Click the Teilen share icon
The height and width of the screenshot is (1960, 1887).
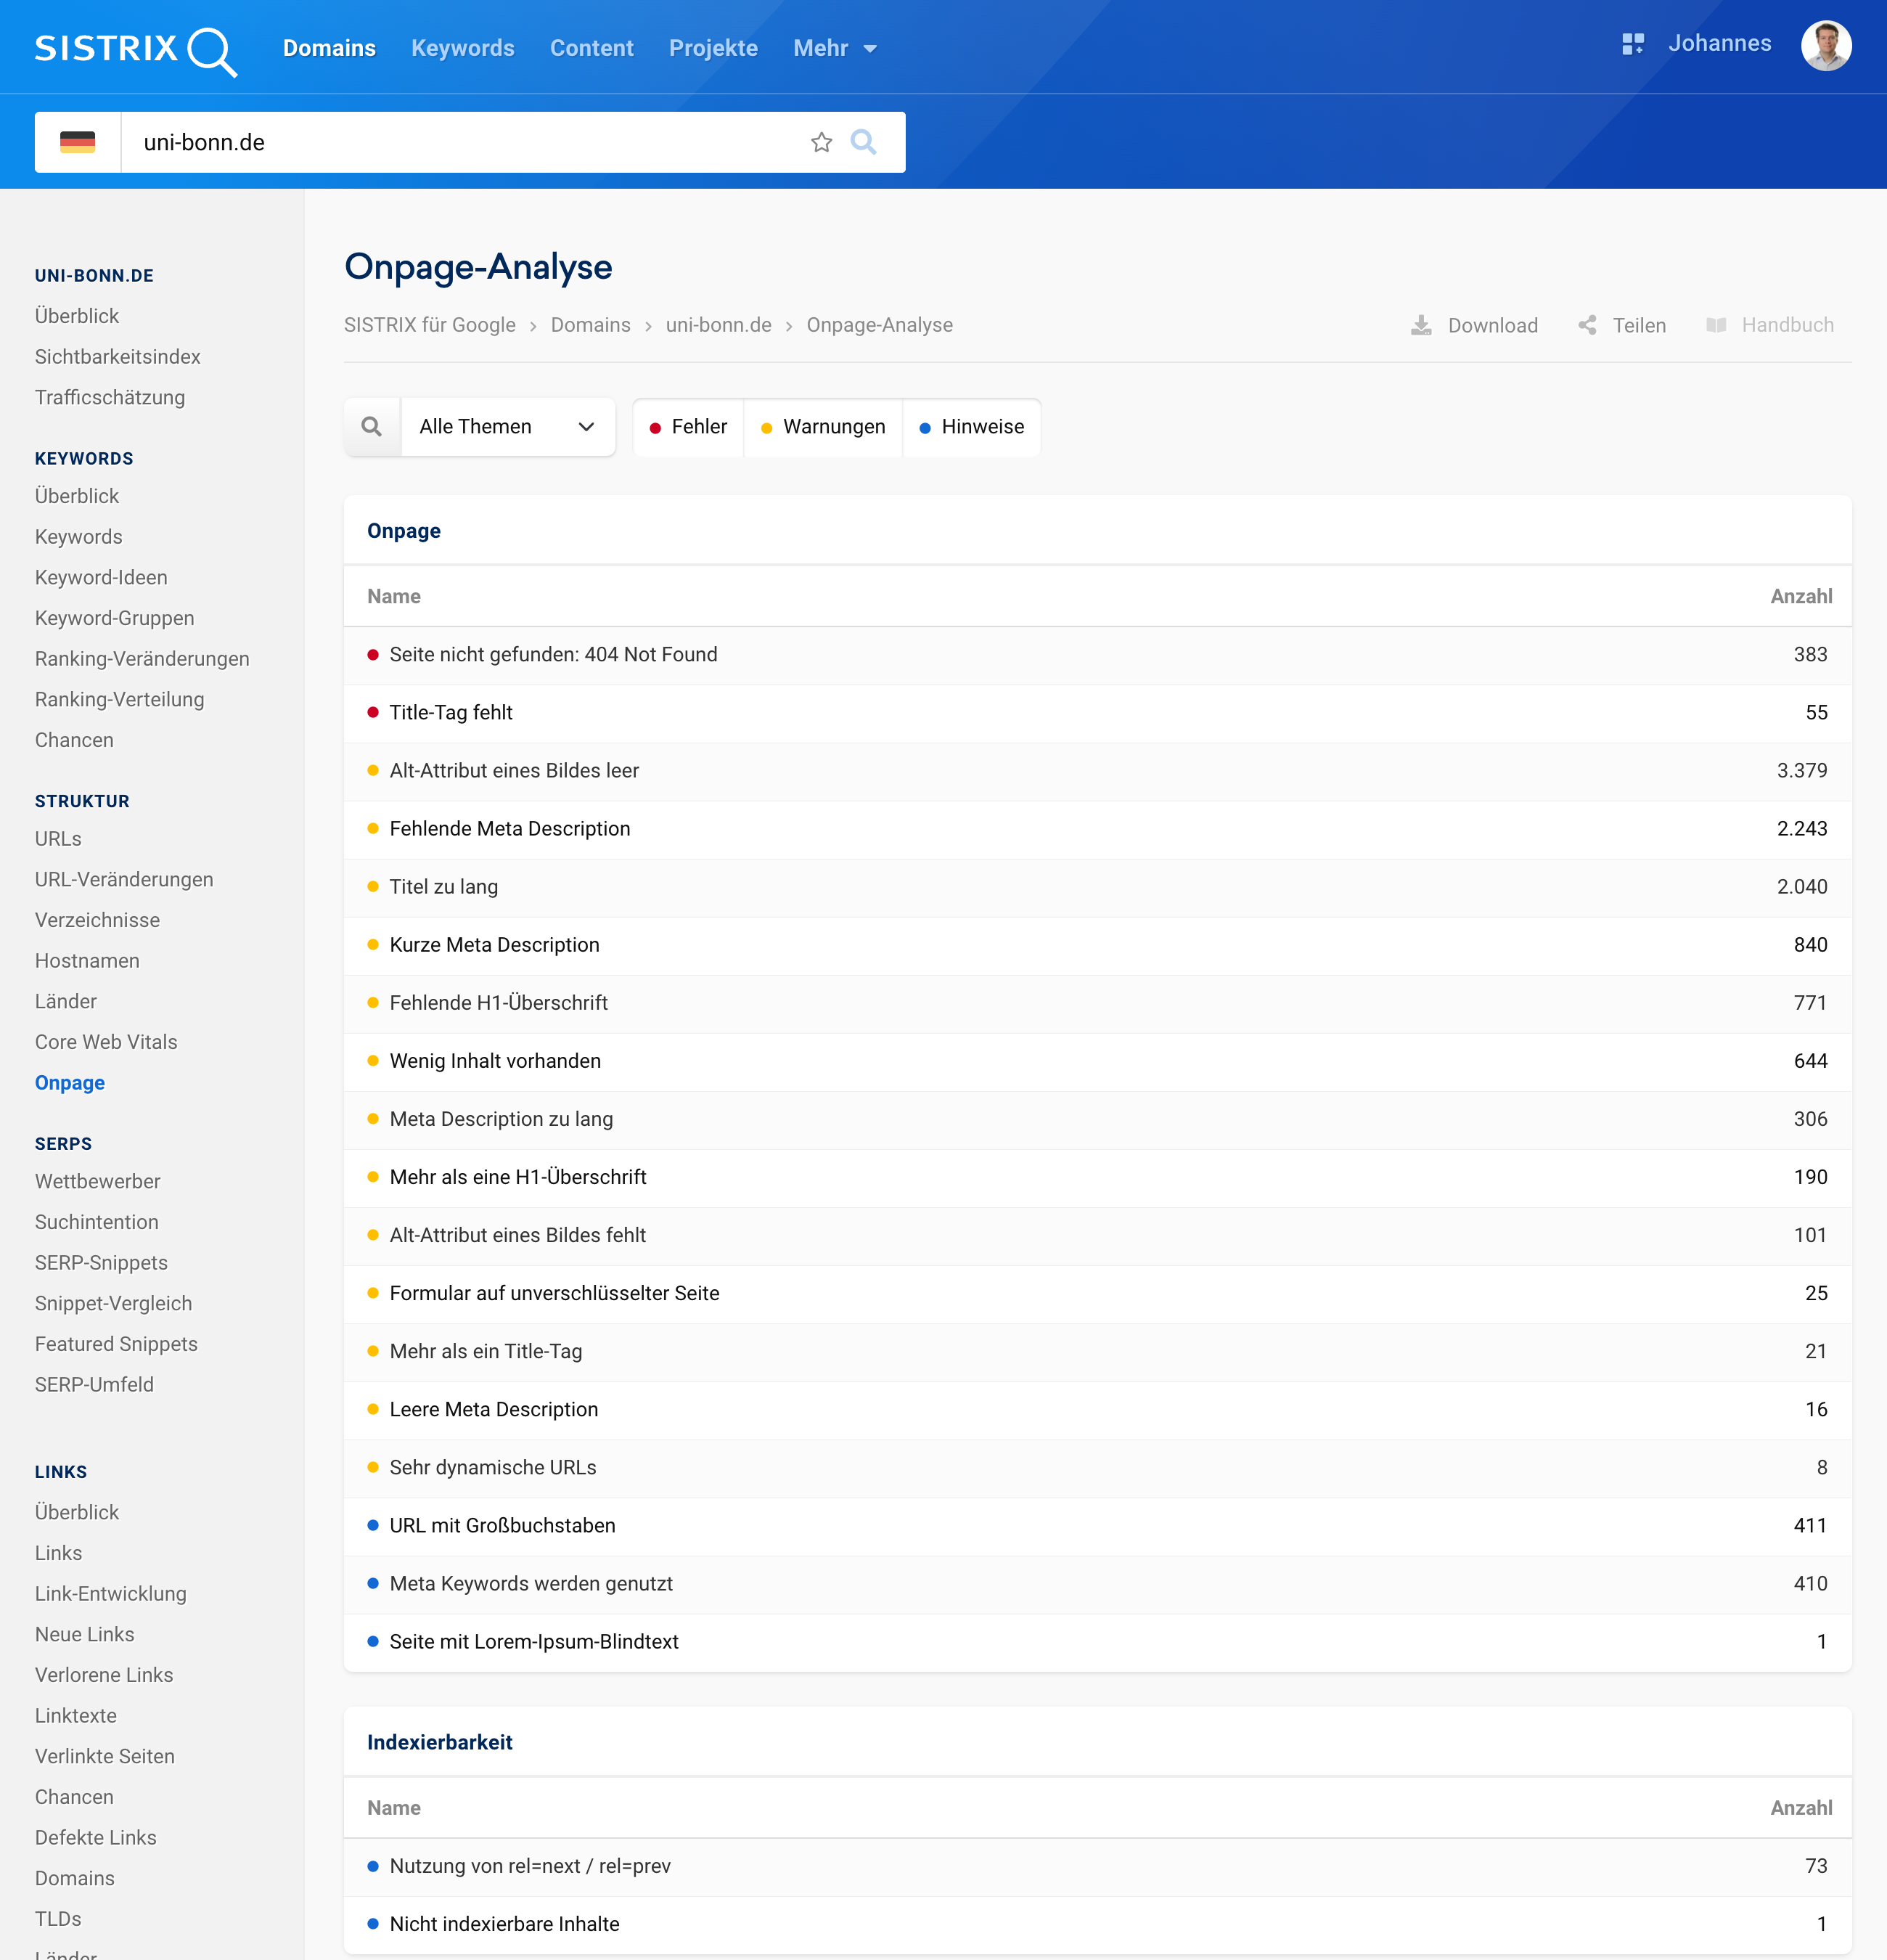tap(1587, 325)
